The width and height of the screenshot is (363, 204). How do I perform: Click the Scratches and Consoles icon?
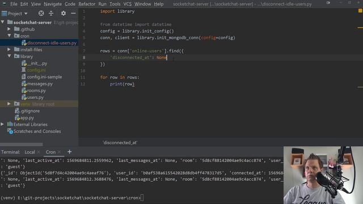[x=10, y=131]
